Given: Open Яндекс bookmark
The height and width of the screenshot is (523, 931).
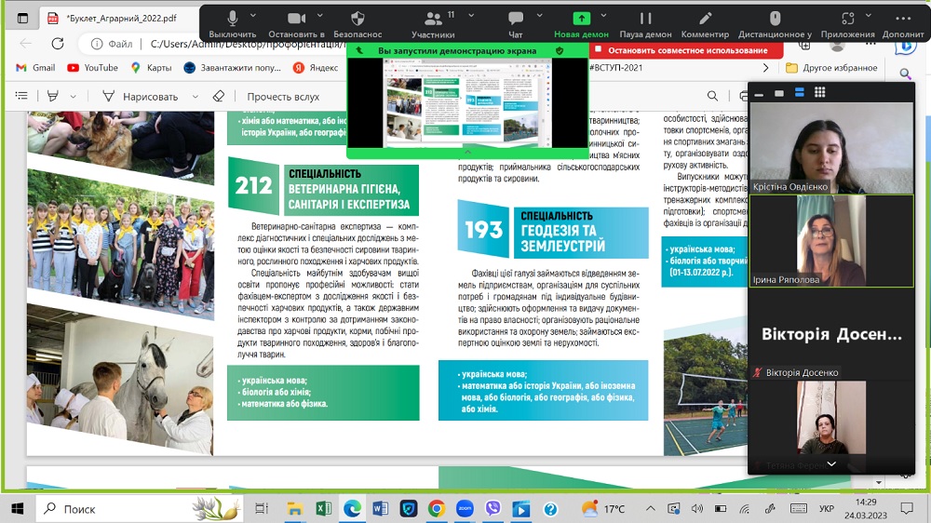Looking at the screenshot, I should [316, 68].
